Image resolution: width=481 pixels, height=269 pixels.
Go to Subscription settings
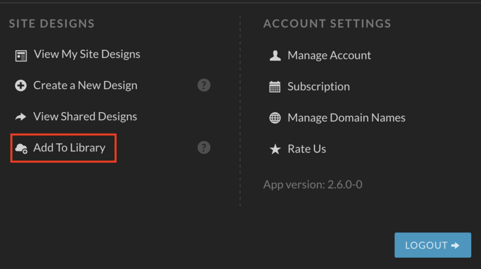coord(319,86)
